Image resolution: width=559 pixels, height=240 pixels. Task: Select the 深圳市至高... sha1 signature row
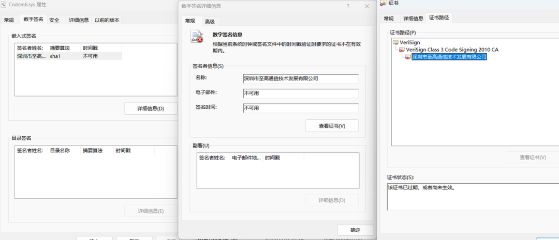tap(68, 56)
